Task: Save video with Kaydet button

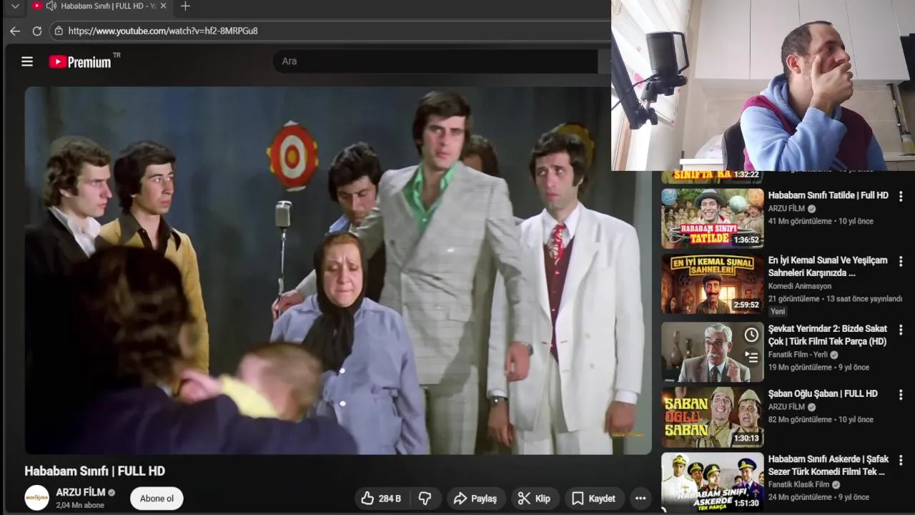Action: 594,499
